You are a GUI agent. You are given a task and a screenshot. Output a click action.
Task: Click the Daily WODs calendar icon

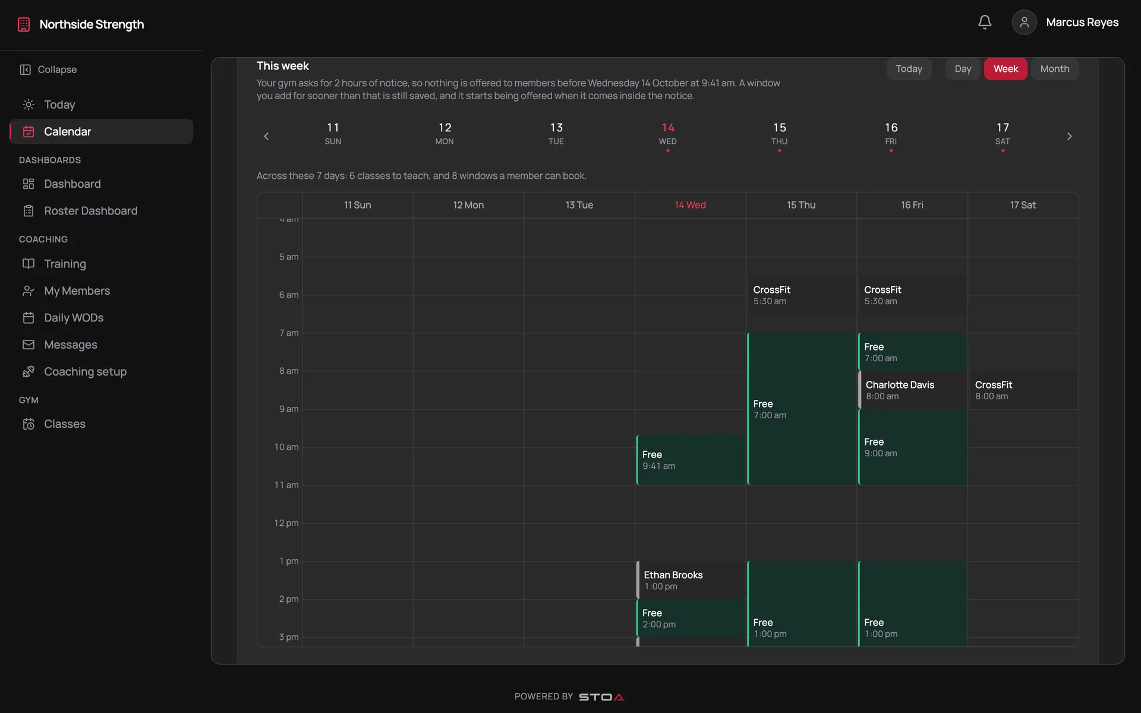click(x=29, y=318)
